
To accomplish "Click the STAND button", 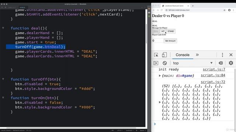I will point(171,31).
